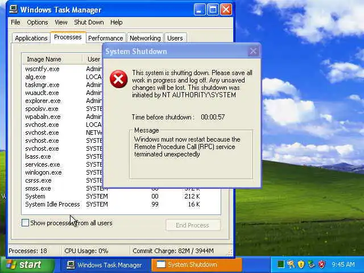This screenshot has width=364, height=273.
Task: Click the CPU Usage: 0% status entry
Action: [86, 251]
